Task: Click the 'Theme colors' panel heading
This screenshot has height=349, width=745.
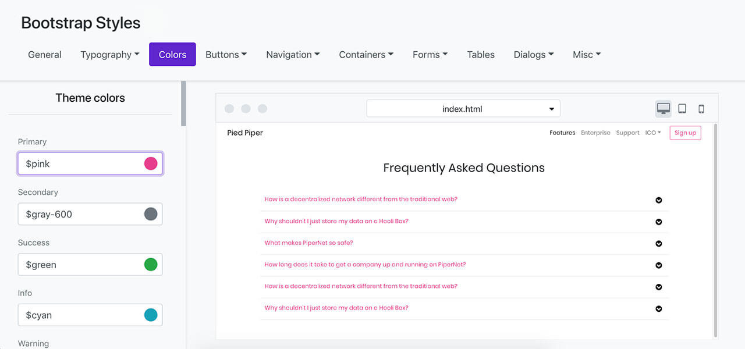Action: [x=90, y=98]
